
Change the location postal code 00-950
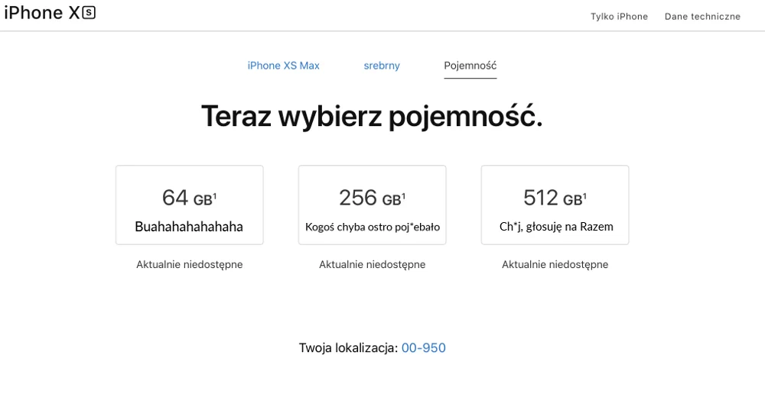[x=424, y=347]
